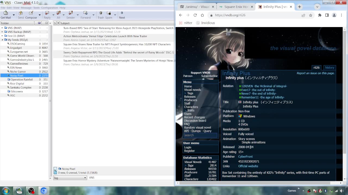This screenshot has height=195, width=348.
Task: Open the Official website link
Action: [x=248, y=166]
